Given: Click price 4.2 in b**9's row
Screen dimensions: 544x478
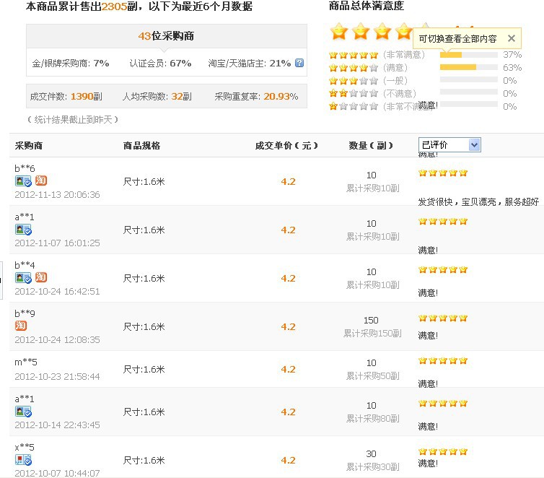Looking at the screenshot, I should (288, 326).
